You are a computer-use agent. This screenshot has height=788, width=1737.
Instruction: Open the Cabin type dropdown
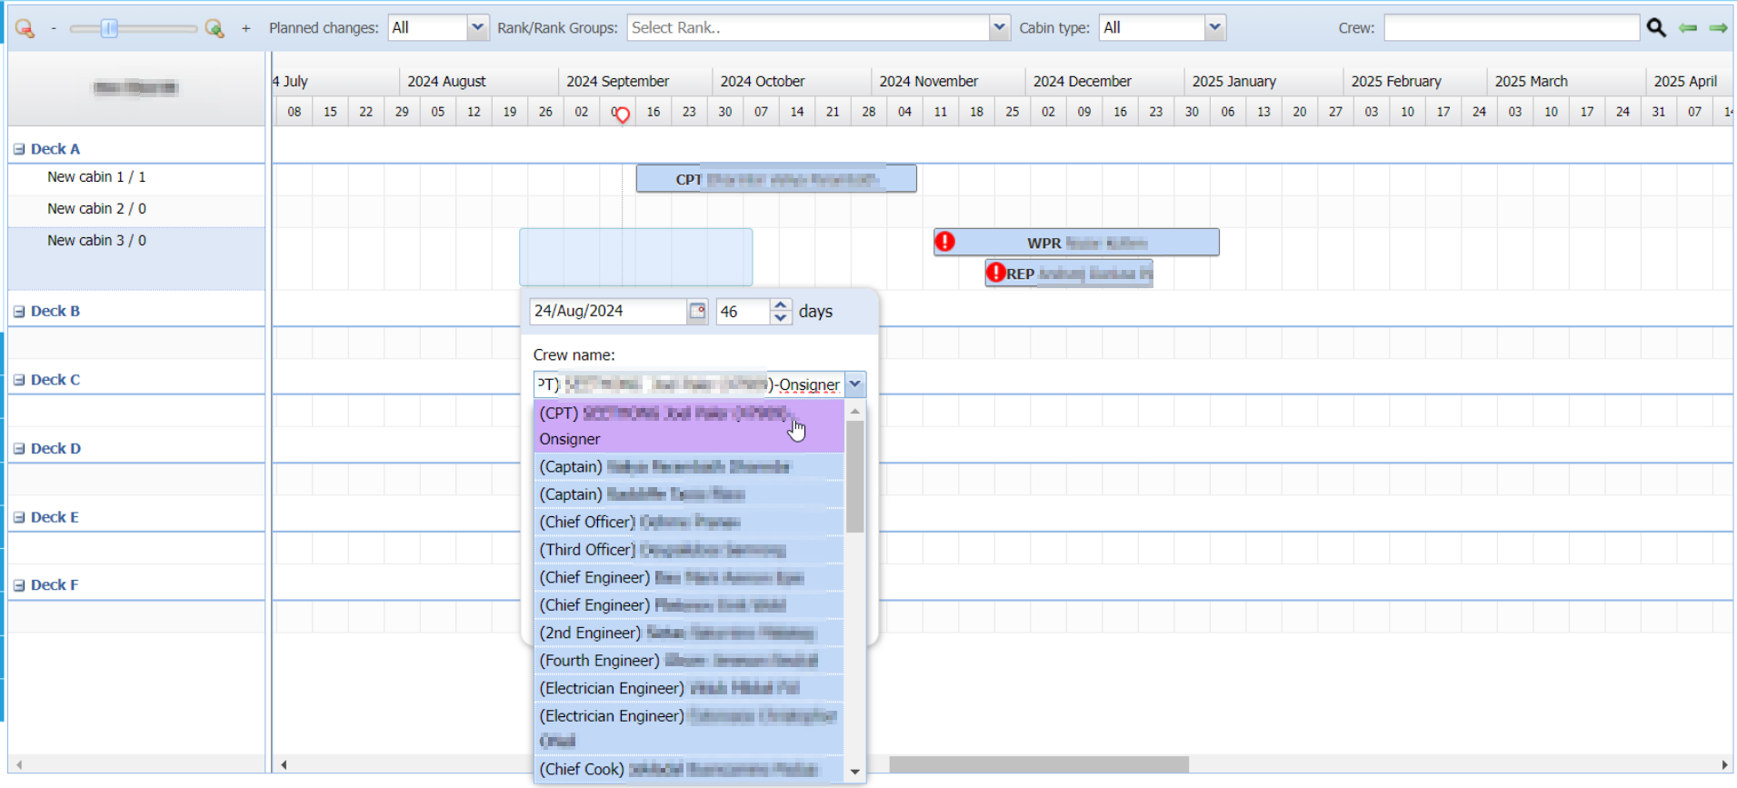pos(1214,28)
